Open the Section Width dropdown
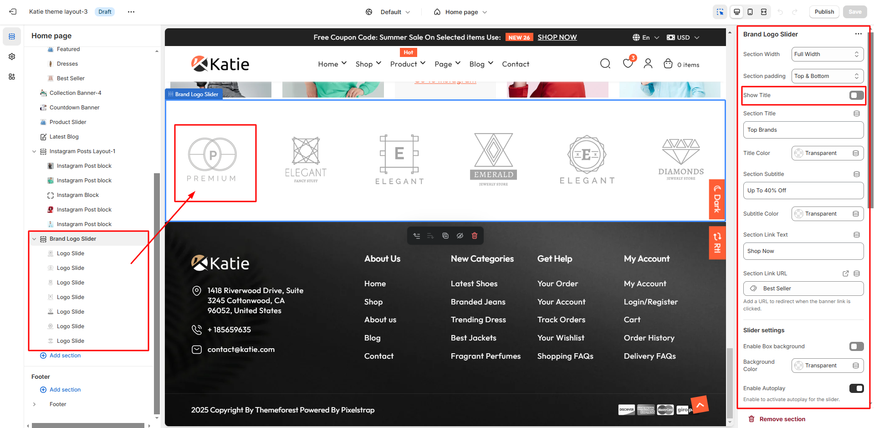Viewport: 874px width, 428px height. 827,54
